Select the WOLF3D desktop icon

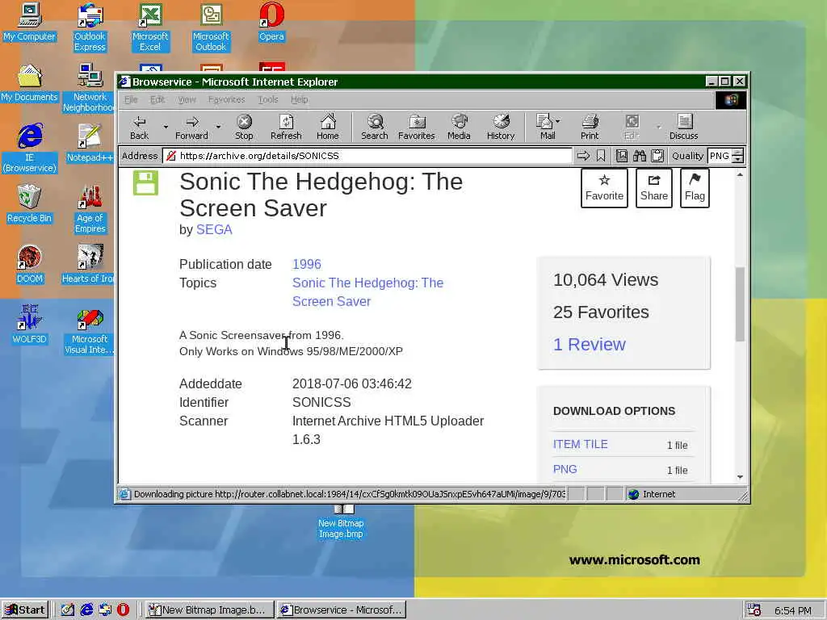29,325
